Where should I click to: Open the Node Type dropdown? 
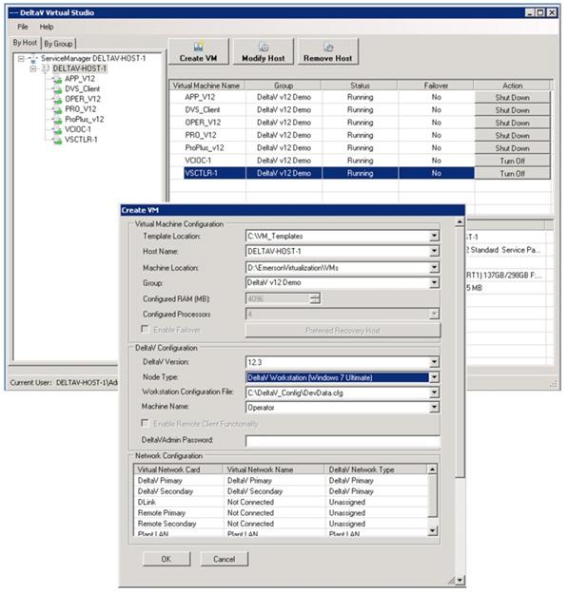coord(434,377)
